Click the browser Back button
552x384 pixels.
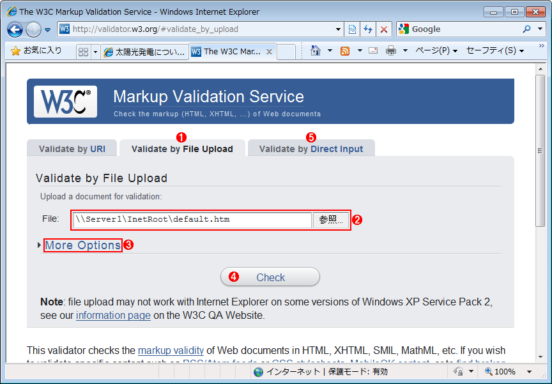pyautogui.click(x=15, y=29)
